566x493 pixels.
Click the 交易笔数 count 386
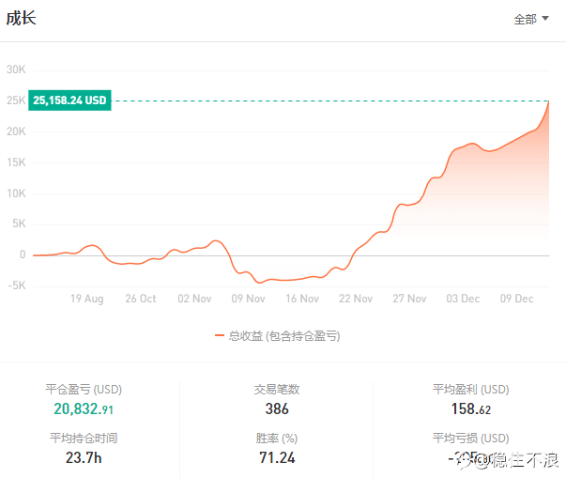(x=277, y=409)
